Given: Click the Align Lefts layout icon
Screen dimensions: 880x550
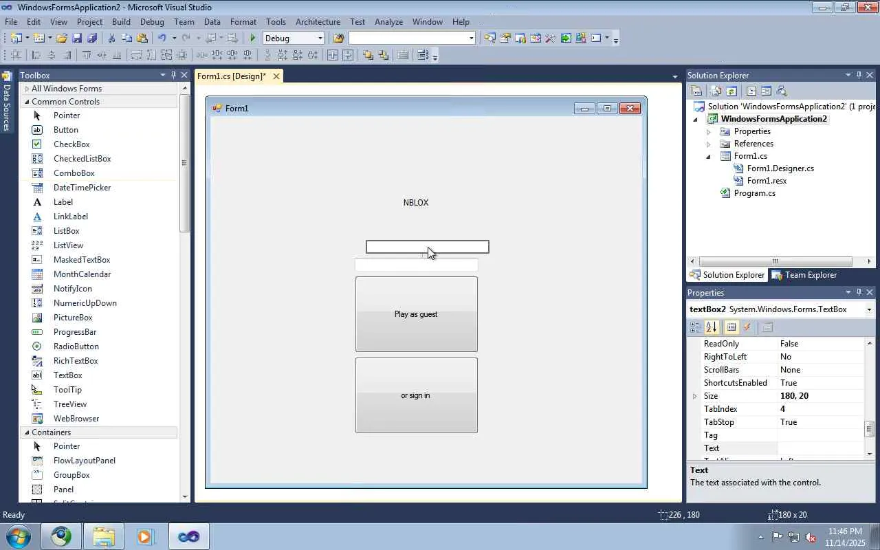Looking at the screenshot, I should pyautogui.click(x=36, y=56).
